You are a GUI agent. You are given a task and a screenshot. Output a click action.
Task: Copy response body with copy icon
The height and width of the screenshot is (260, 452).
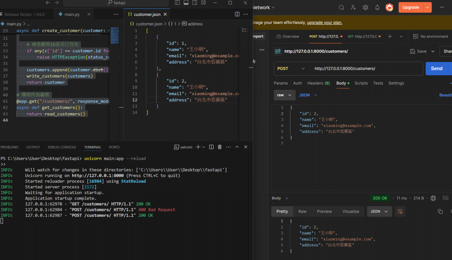pos(440,211)
